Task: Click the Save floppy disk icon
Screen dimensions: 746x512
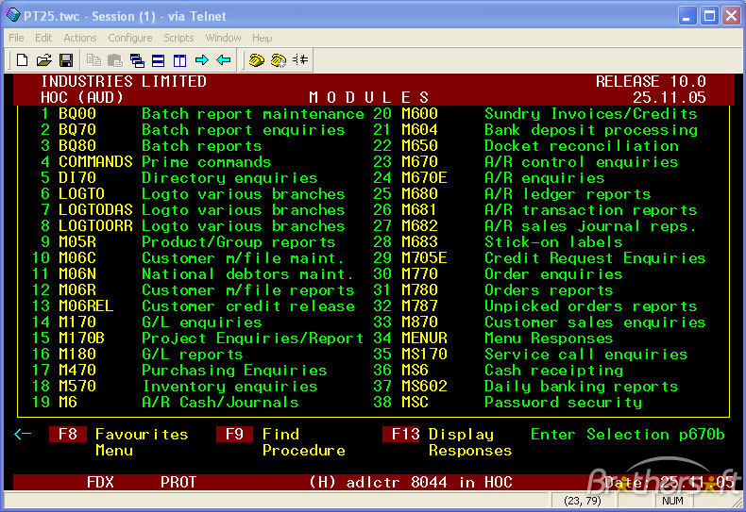Action: click(x=65, y=60)
